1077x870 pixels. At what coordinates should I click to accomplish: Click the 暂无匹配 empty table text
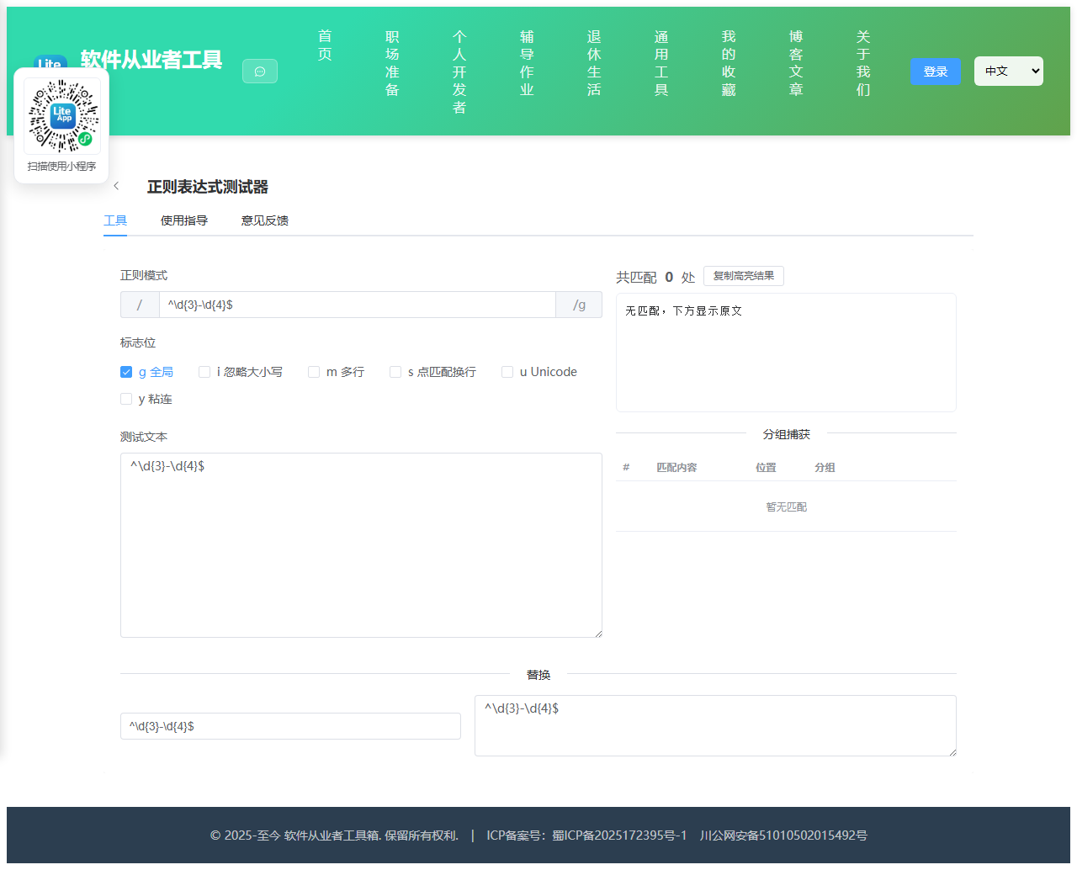[786, 507]
